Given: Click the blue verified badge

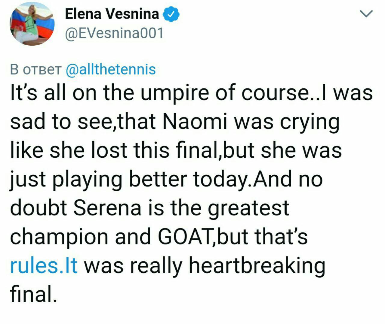Looking at the screenshot, I should pyautogui.click(x=171, y=15).
